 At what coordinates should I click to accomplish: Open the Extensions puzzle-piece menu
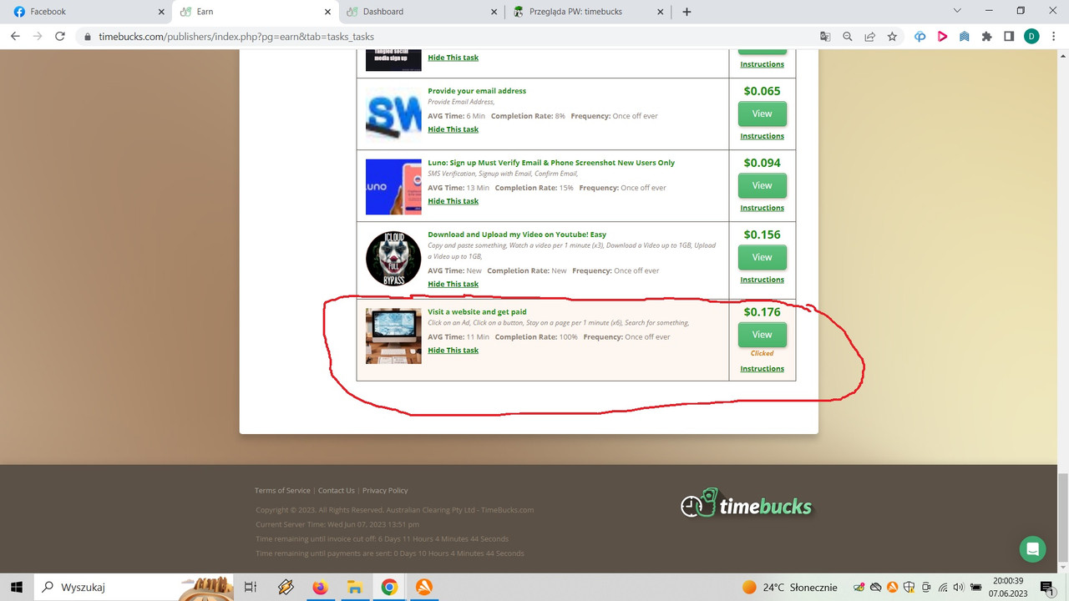[987, 37]
